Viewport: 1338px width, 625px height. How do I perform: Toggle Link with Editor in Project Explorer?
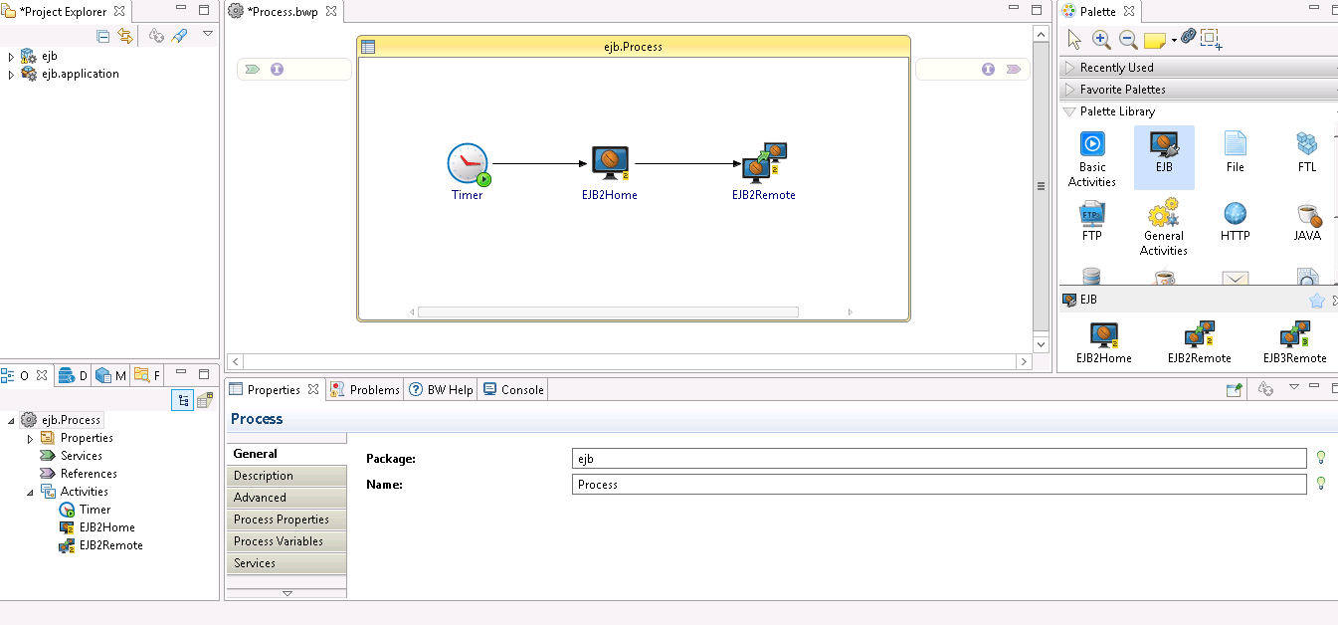pyautogui.click(x=125, y=36)
